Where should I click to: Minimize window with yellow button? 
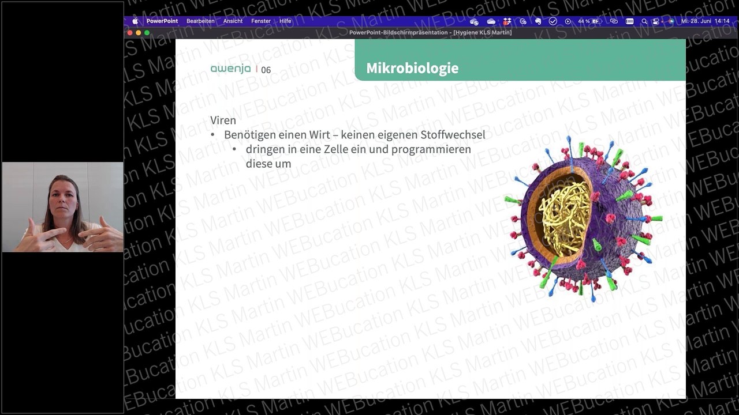139,33
